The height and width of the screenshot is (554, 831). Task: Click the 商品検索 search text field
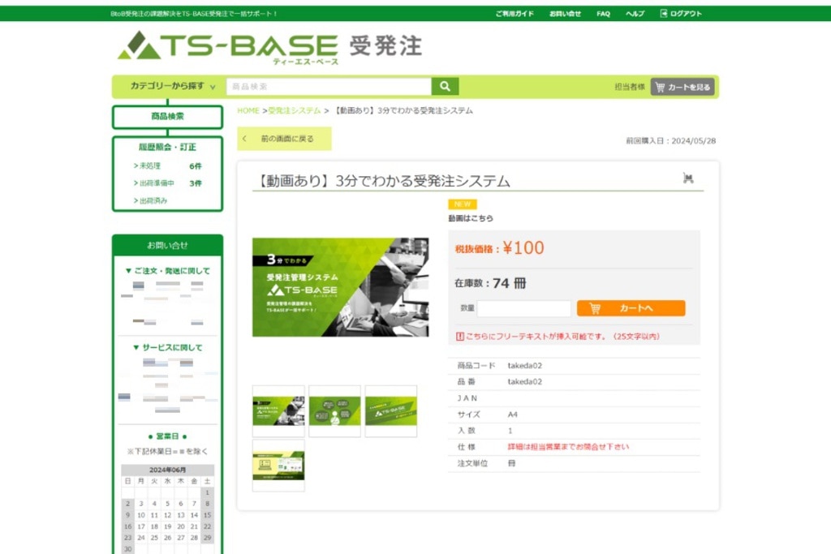329,87
